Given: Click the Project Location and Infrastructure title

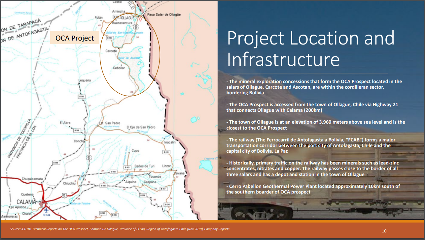Looking at the screenshot, I should 310,48.
